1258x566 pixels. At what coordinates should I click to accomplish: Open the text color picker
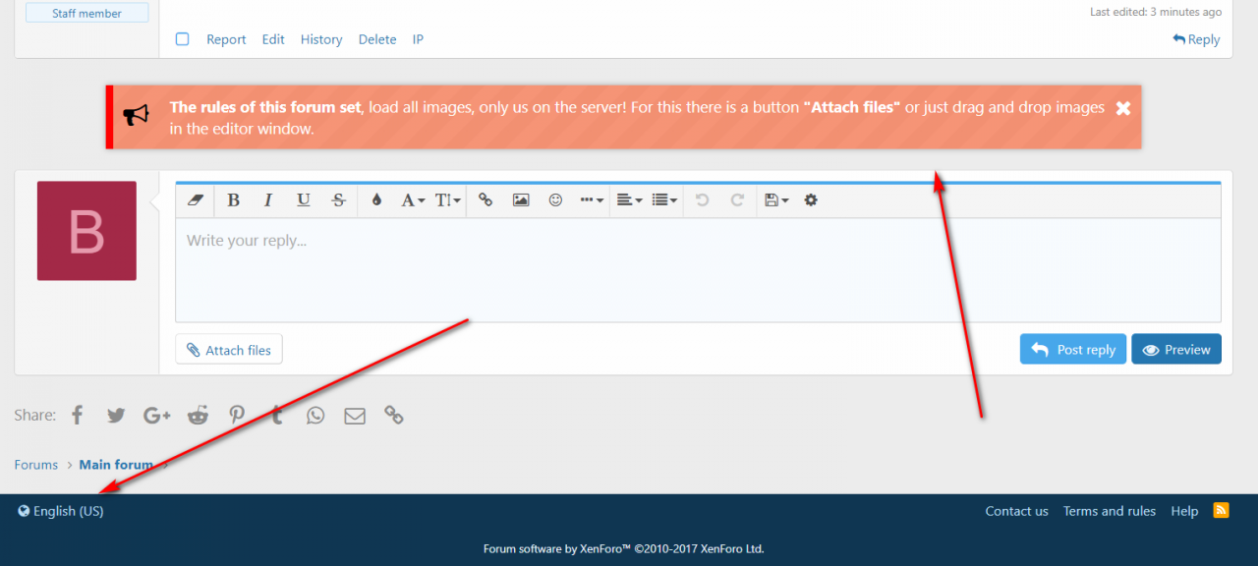coord(376,200)
